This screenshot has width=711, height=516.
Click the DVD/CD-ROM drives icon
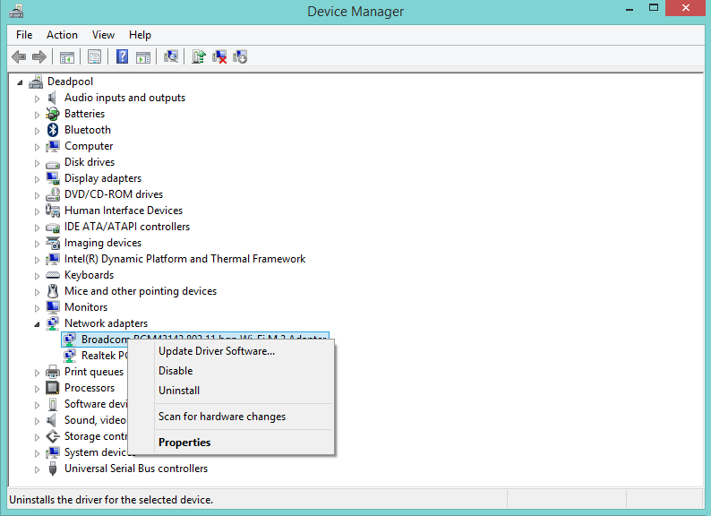[53, 194]
